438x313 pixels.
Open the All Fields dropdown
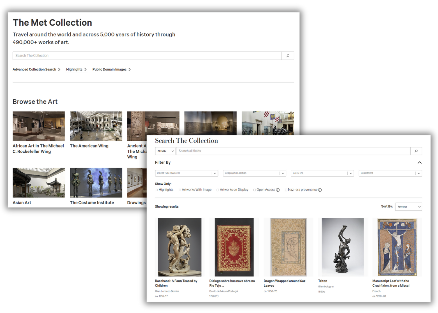click(x=165, y=151)
